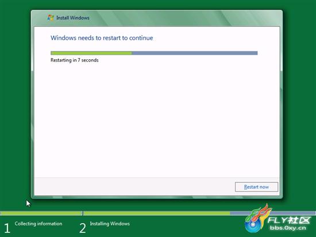
Task: Click the gray footer strip beside Restart now
Action: coord(134,186)
